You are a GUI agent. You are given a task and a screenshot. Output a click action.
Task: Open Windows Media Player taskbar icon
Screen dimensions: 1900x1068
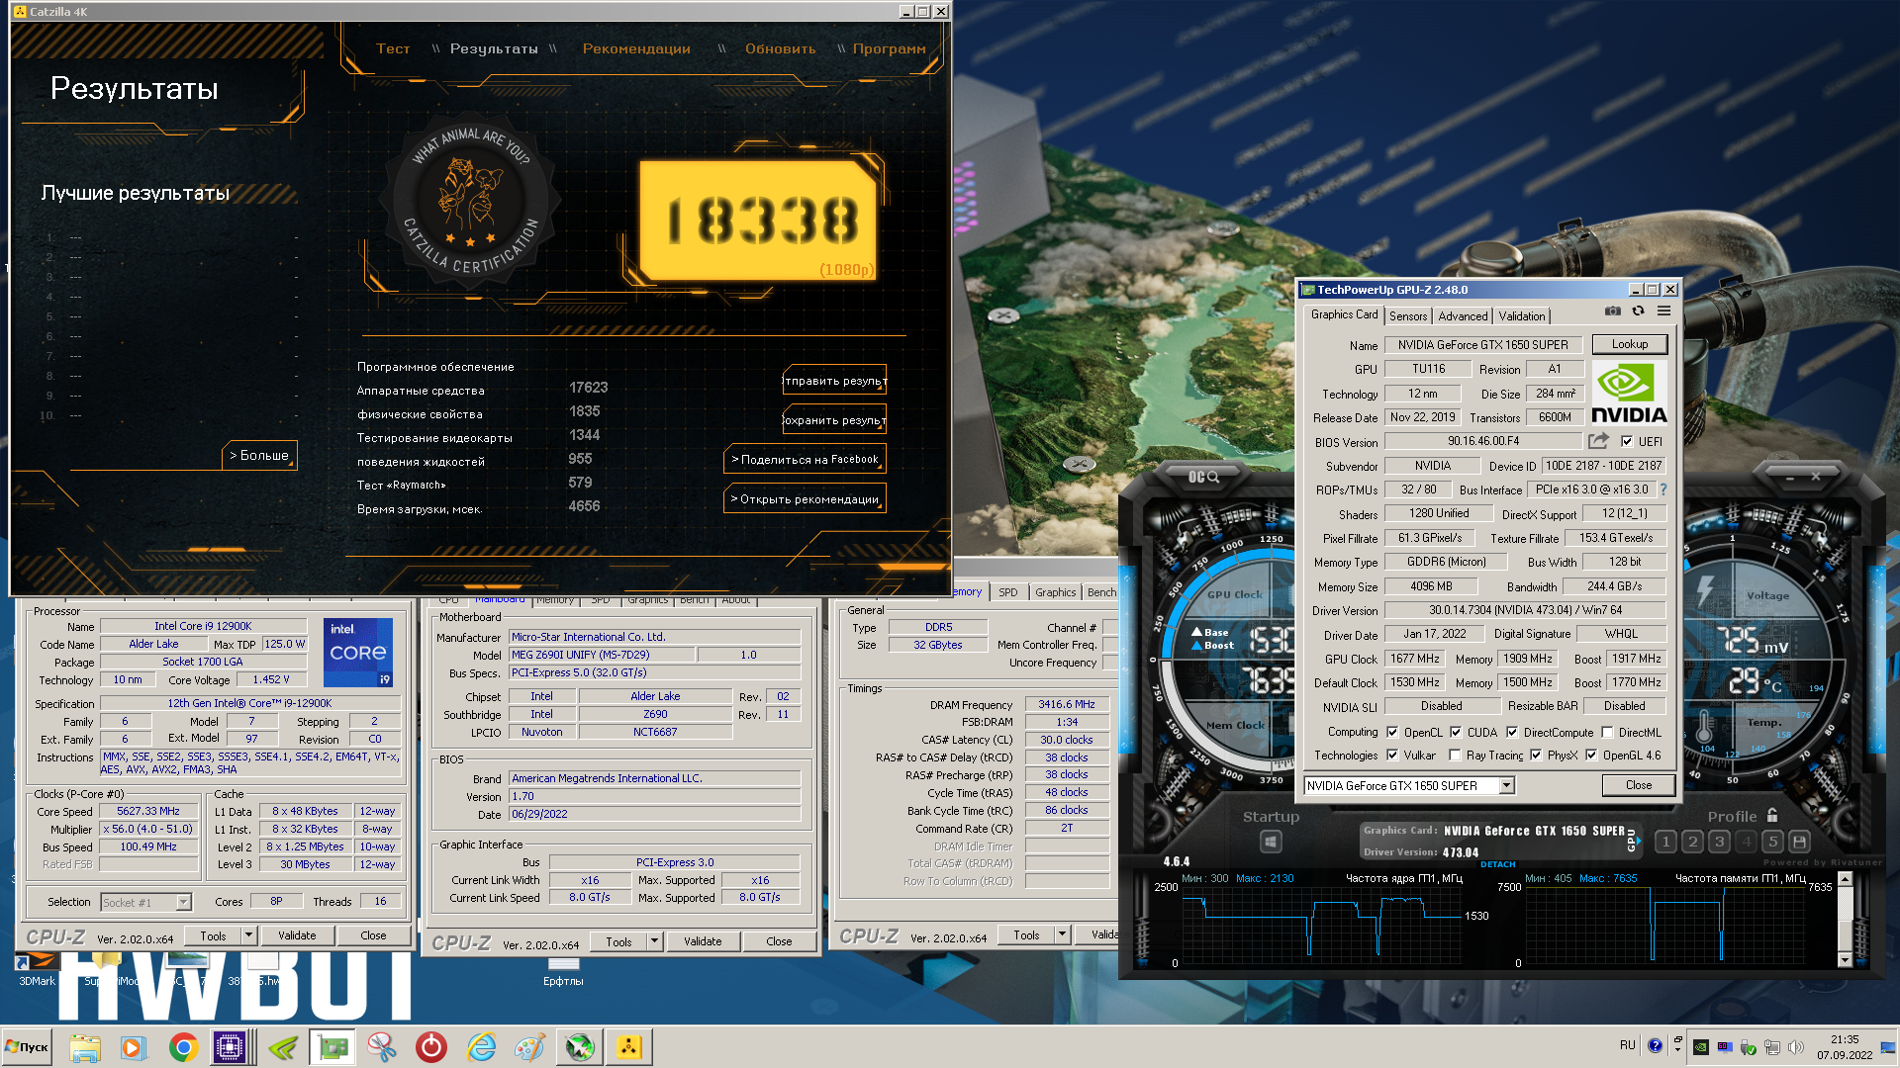pos(134,1047)
